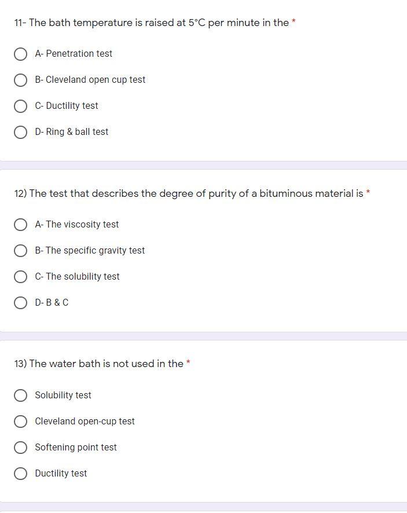The image size is (407, 513).
Task: Select A- The viscosity test answer
Action: 20,225
